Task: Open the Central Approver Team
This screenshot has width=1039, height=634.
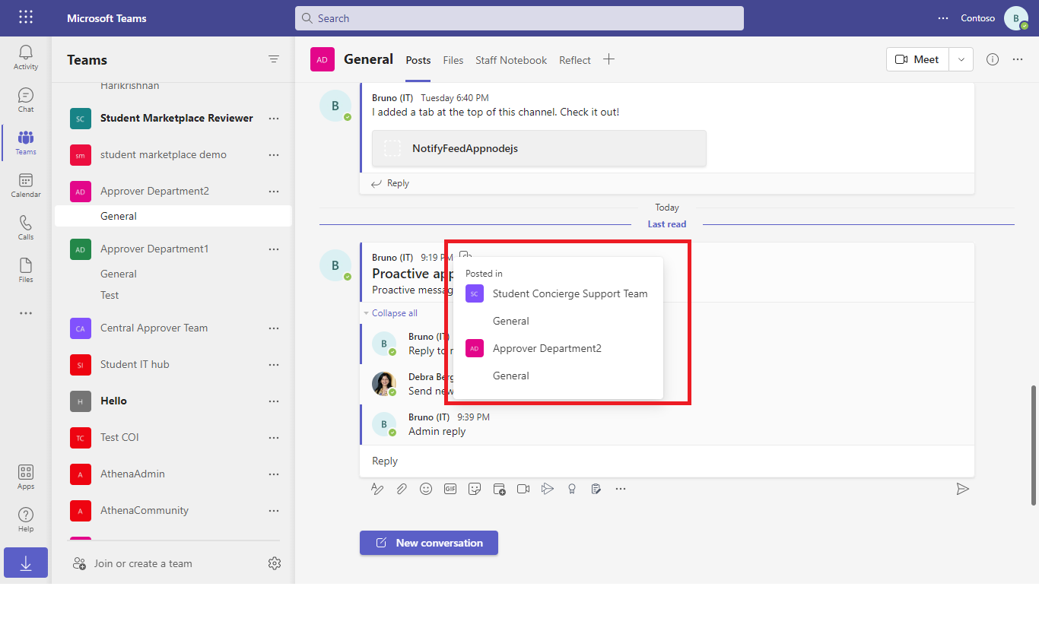Action: pyautogui.click(x=154, y=328)
